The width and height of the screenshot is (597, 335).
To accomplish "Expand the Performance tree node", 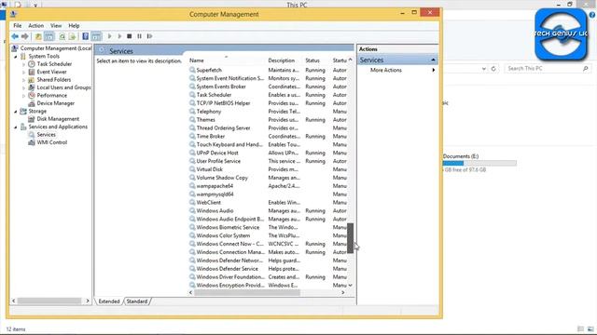I will [23, 96].
